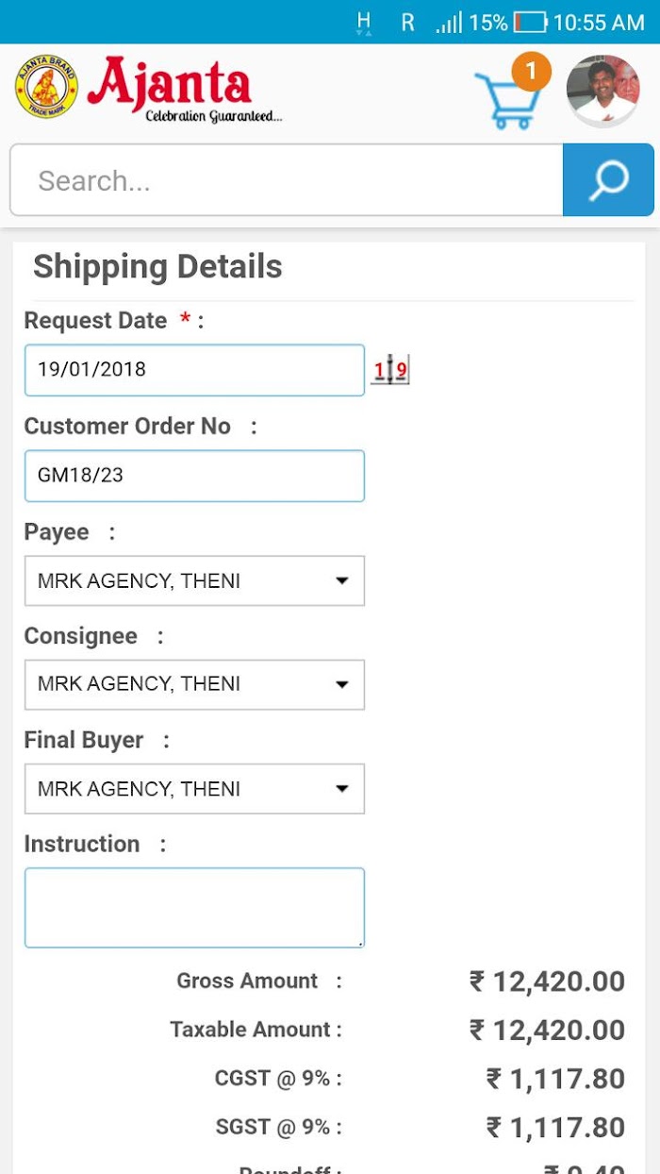Click the Customer Order No field
This screenshot has height=1174, width=660.
click(x=194, y=476)
